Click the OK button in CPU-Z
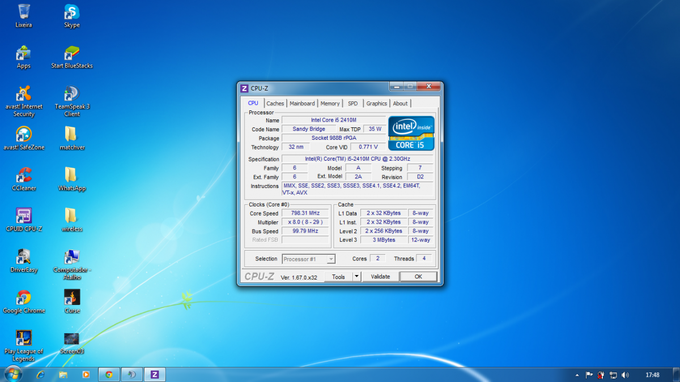Screen dimensions: 680x382 pyautogui.click(x=418, y=277)
